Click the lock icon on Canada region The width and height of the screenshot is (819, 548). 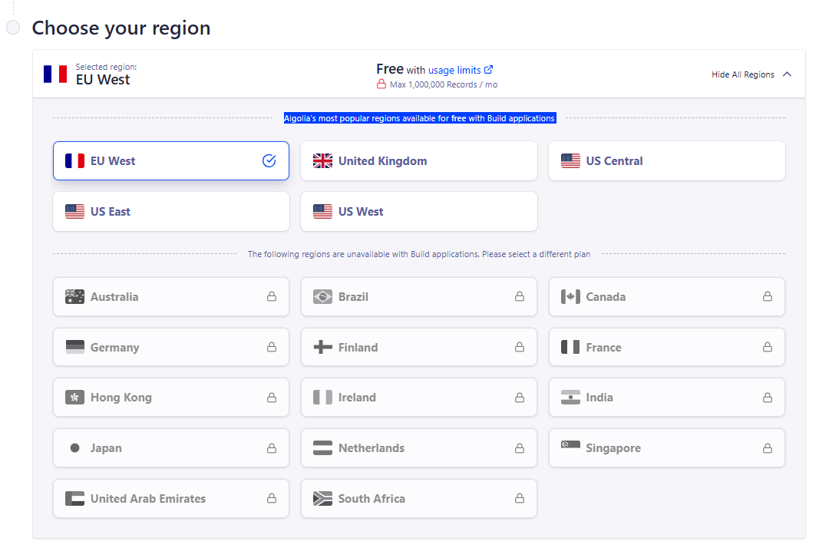point(768,297)
